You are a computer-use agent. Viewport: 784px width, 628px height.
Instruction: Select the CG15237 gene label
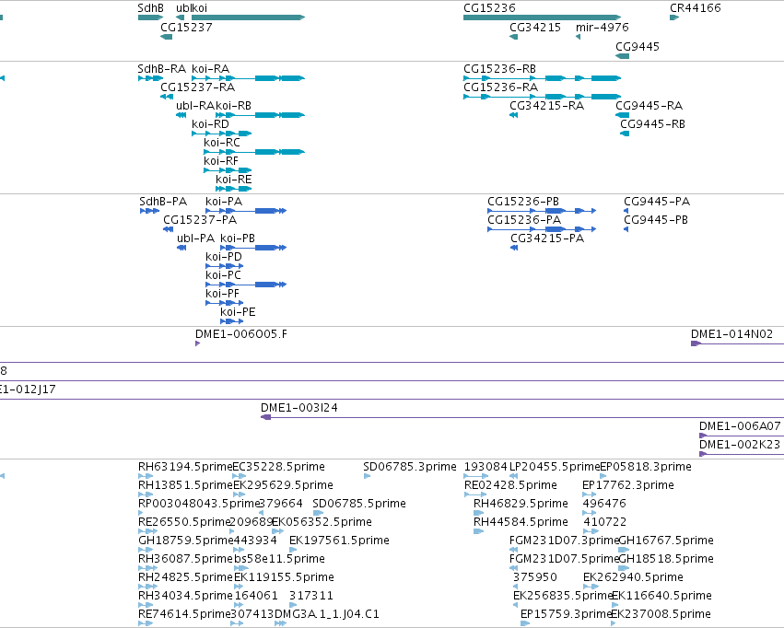pyautogui.click(x=186, y=28)
